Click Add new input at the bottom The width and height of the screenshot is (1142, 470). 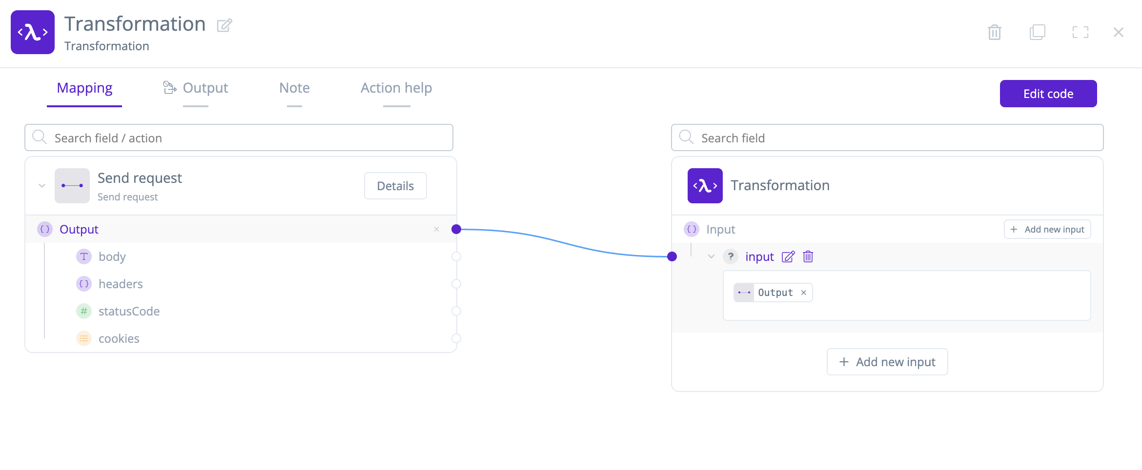887,362
